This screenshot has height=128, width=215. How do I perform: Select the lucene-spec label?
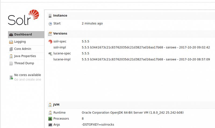[x=62, y=53]
